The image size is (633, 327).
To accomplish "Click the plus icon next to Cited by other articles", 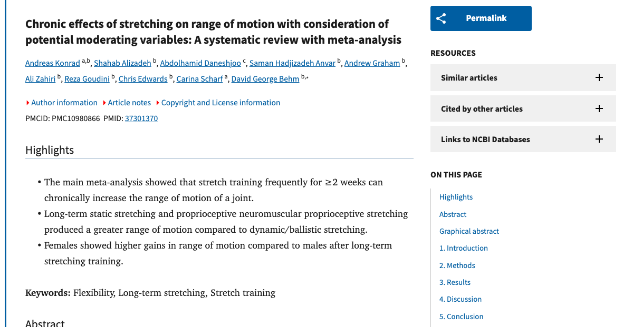I will pos(599,108).
